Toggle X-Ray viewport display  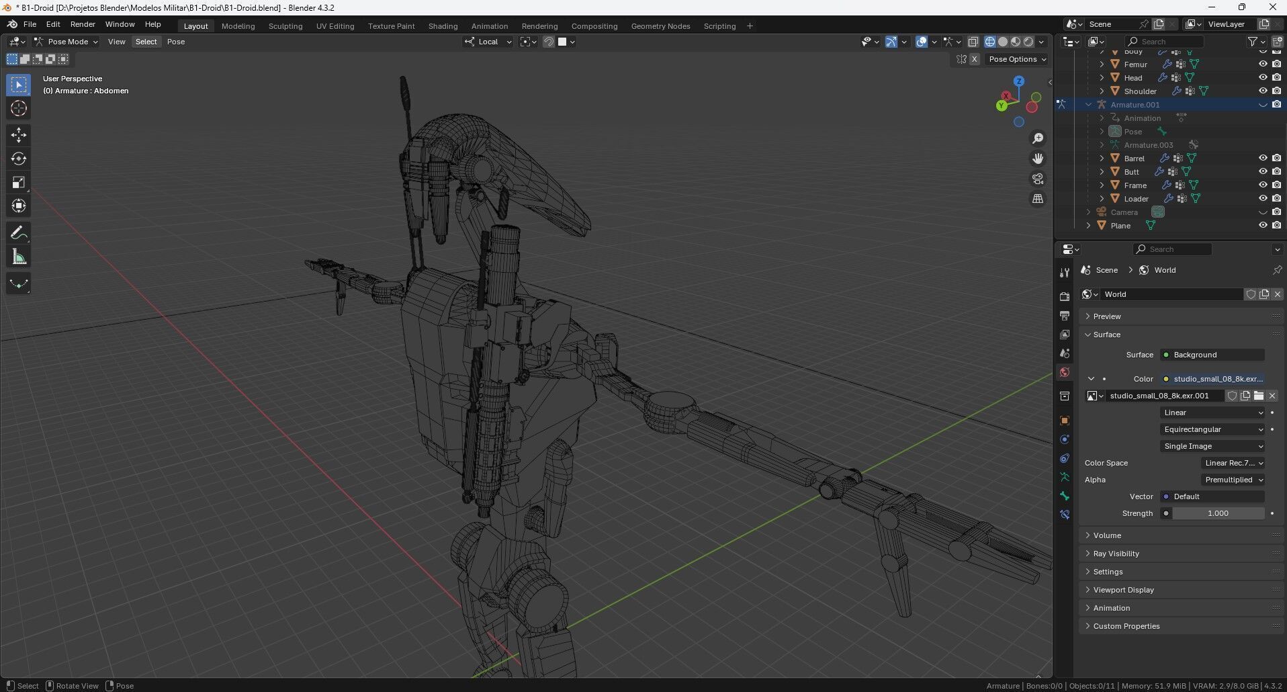point(973,42)
